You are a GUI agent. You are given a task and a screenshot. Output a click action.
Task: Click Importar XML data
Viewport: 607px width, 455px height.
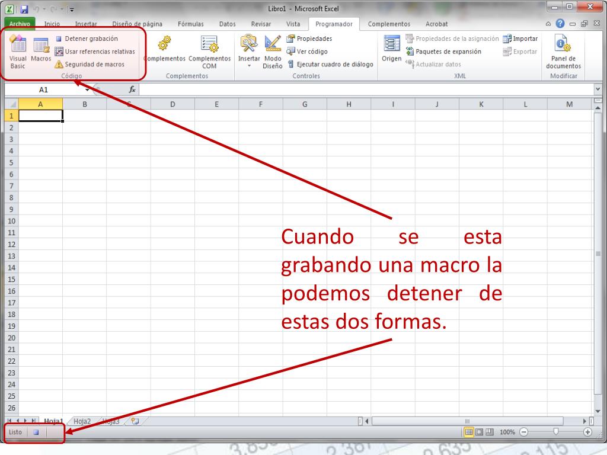click(520, 39)
